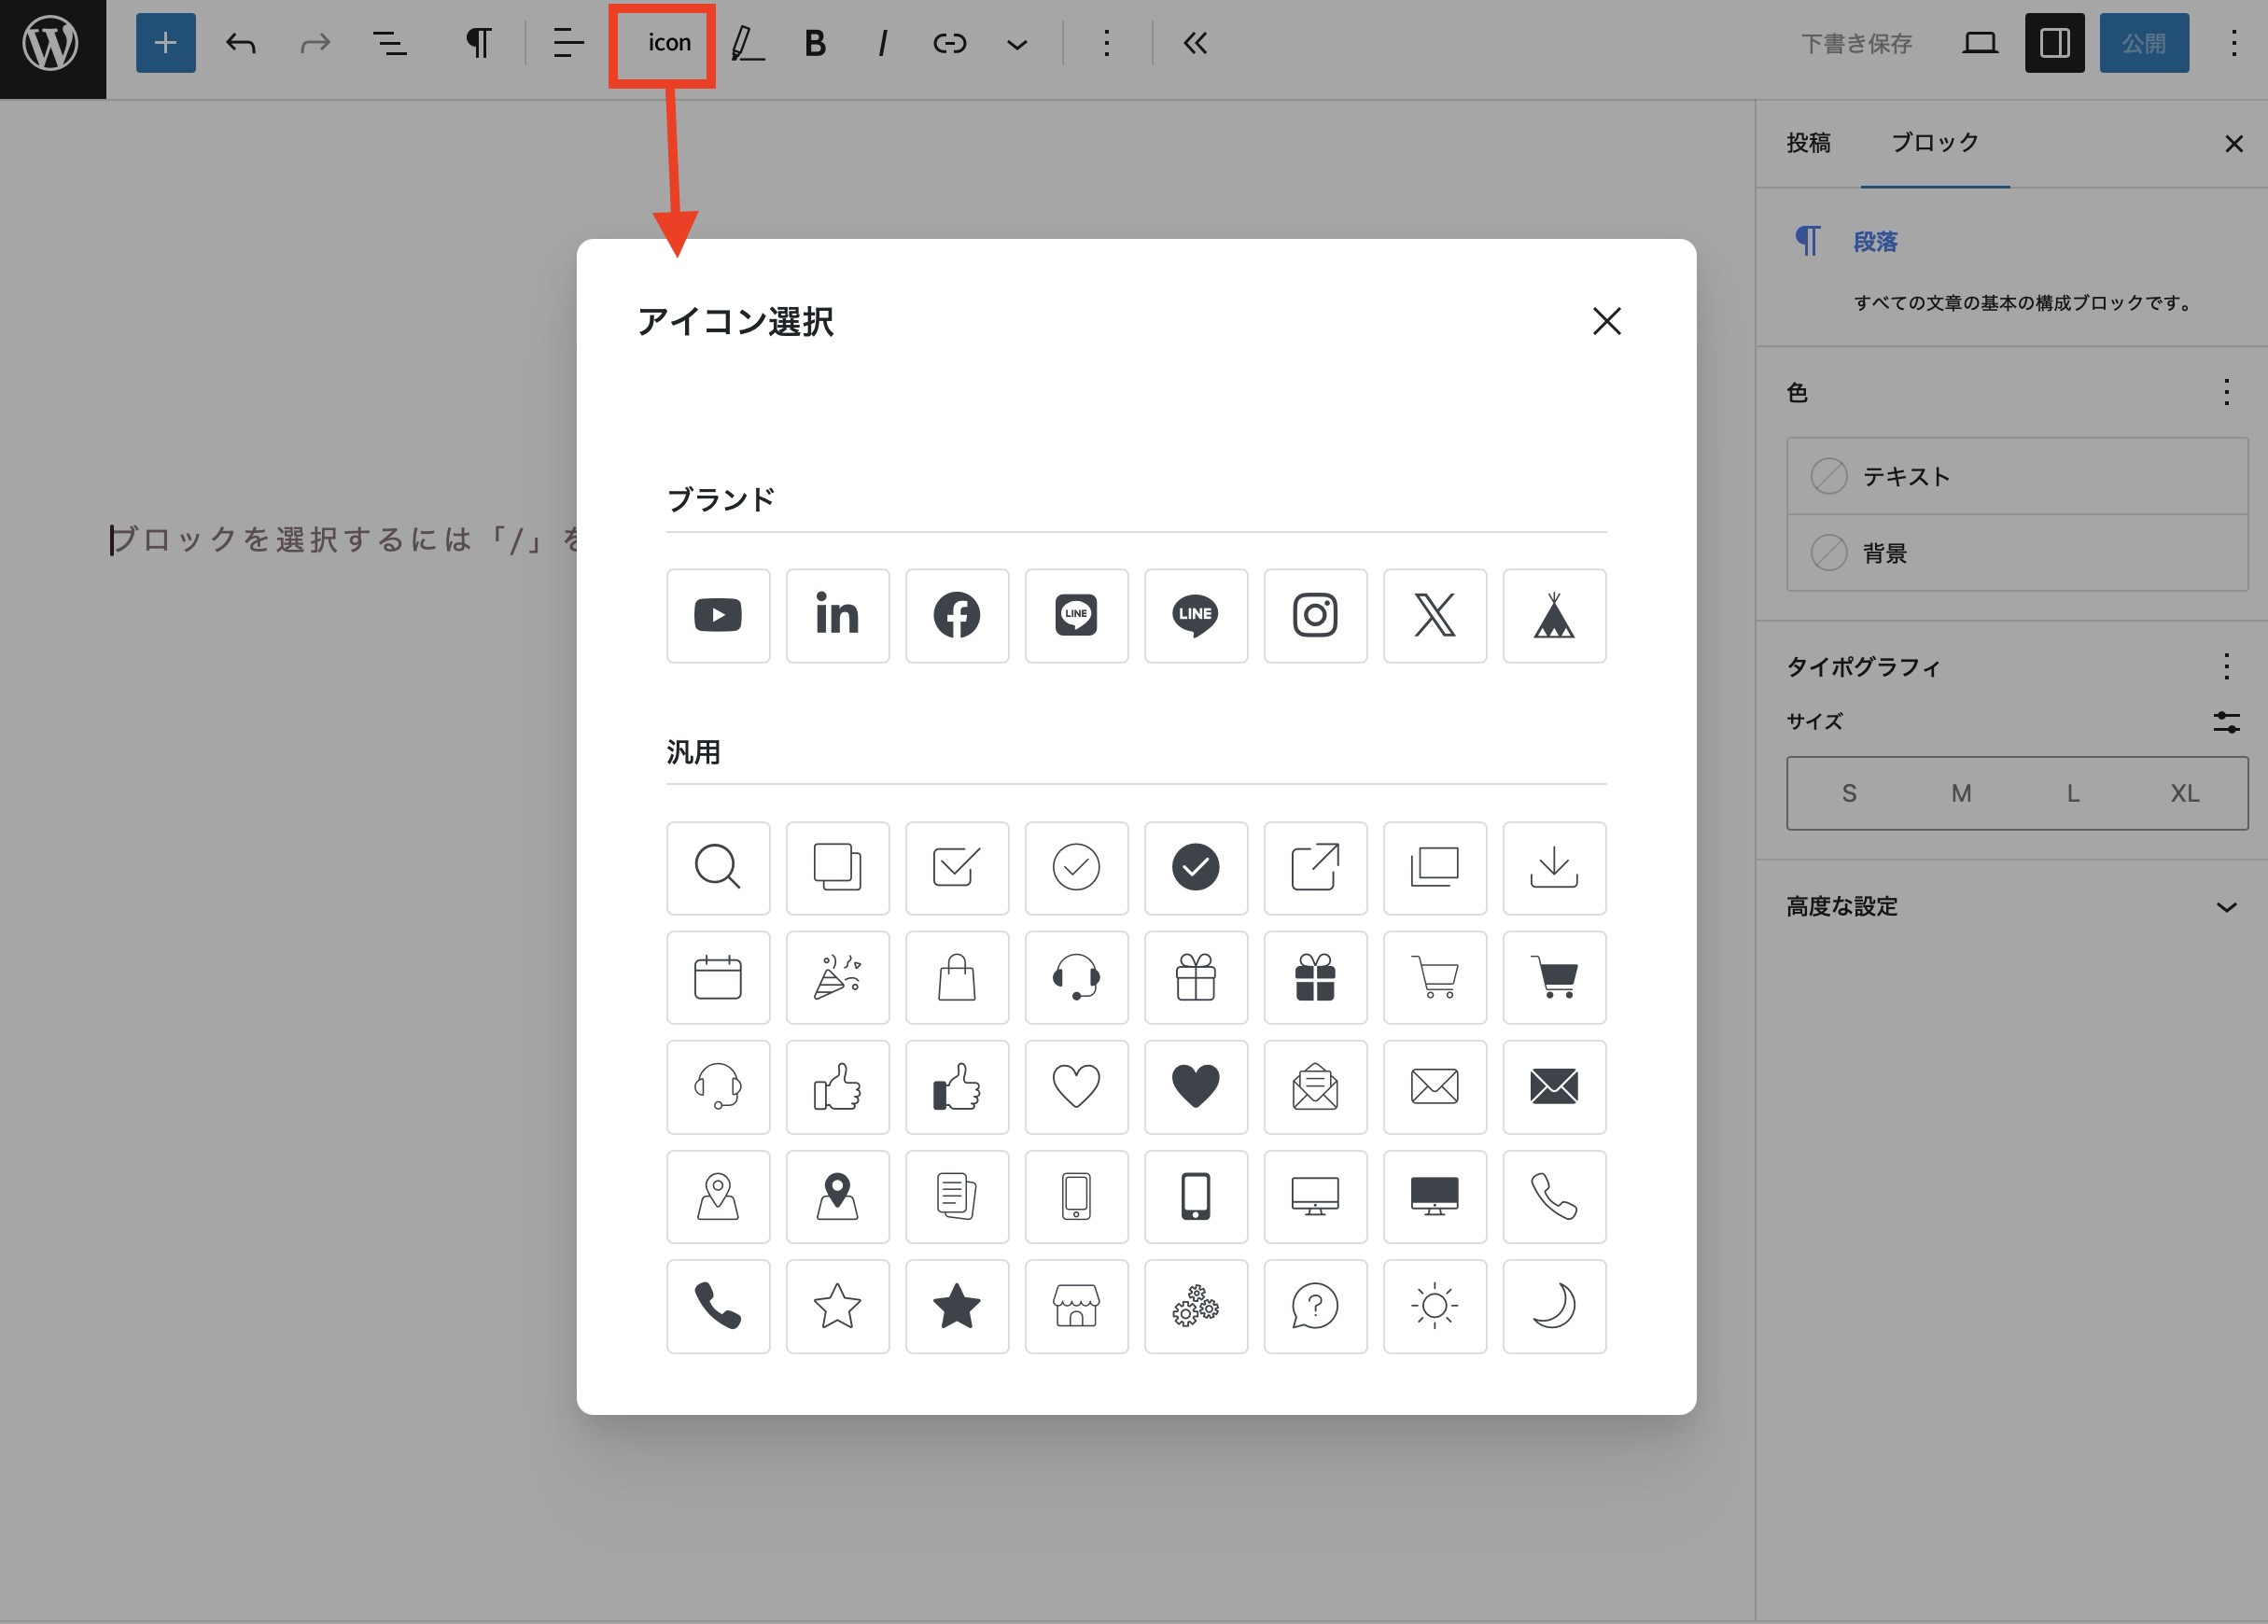2268x1624 pixels.
Task: Switch to the ブロック tab
Action: [1934, 143]
